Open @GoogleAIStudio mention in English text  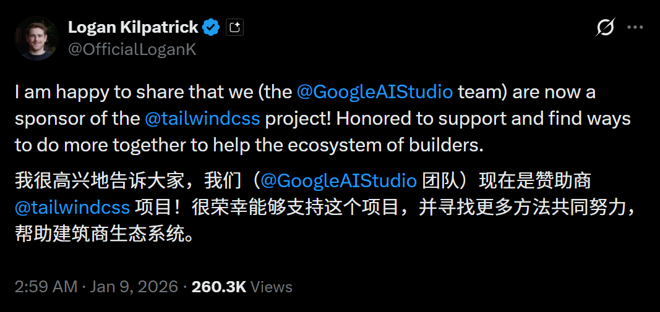click(x=375, y=92)
